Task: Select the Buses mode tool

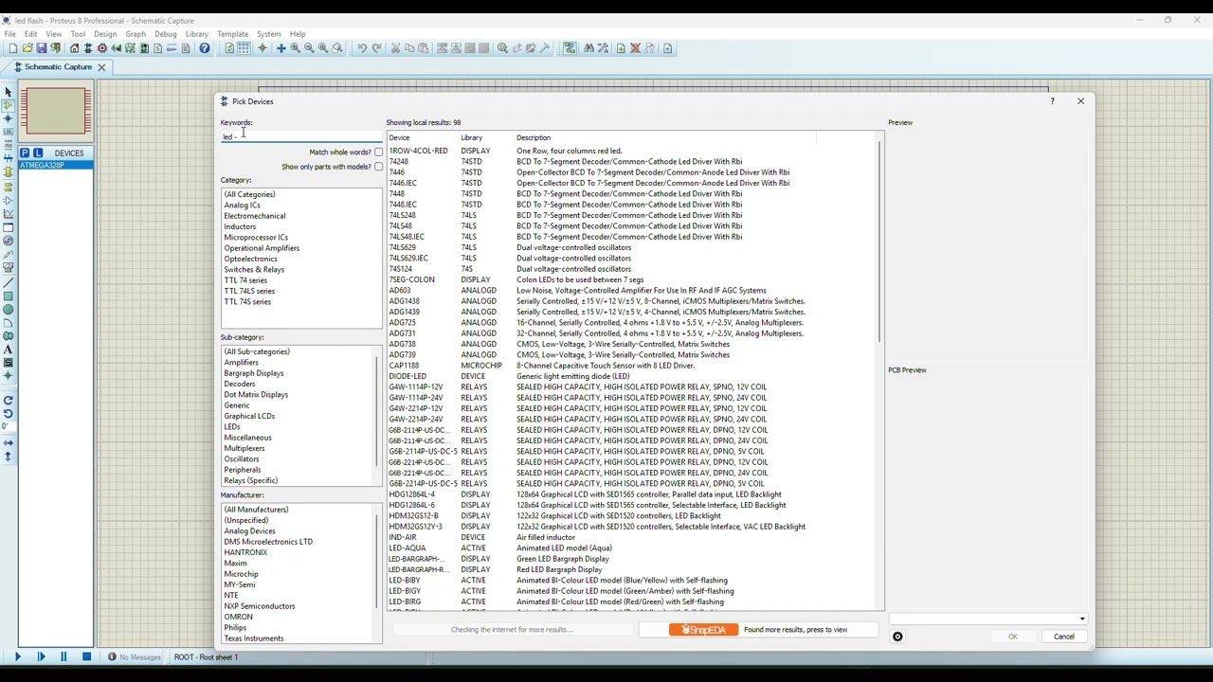Action: click(9, 159)
